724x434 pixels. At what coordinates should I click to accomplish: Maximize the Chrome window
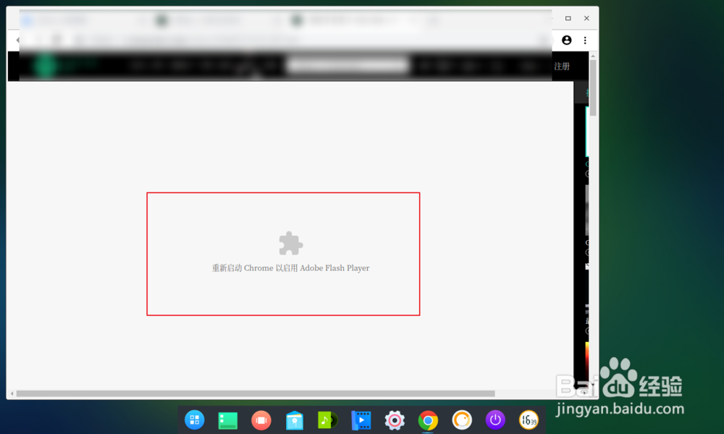(568, 19)
